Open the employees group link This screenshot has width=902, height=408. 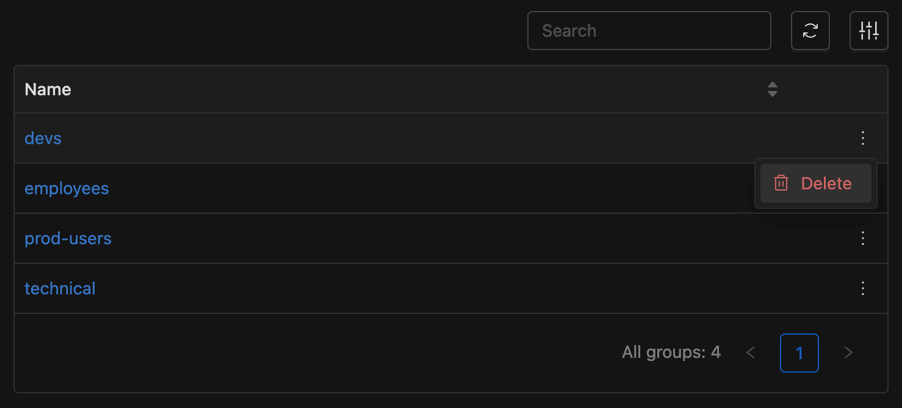coord(67,188)
